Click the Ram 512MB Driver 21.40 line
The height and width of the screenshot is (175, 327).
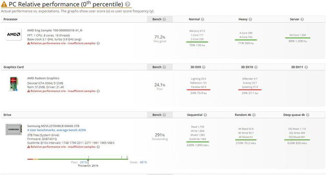coord(46,87)
